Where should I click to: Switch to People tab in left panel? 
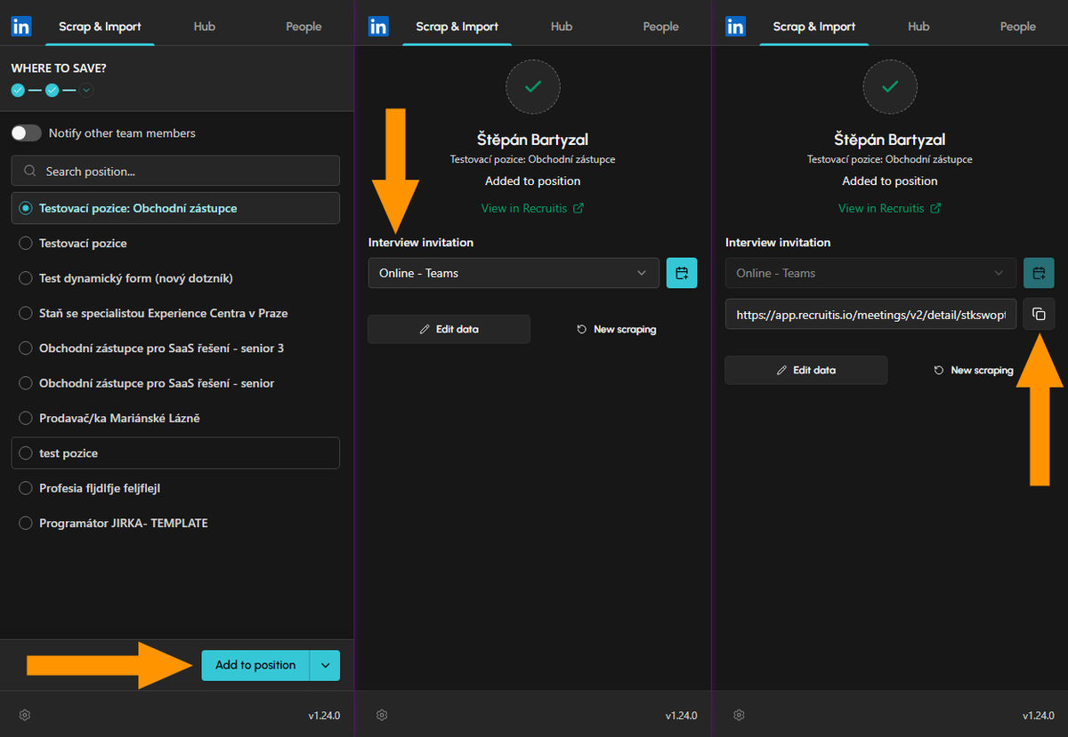303,27
